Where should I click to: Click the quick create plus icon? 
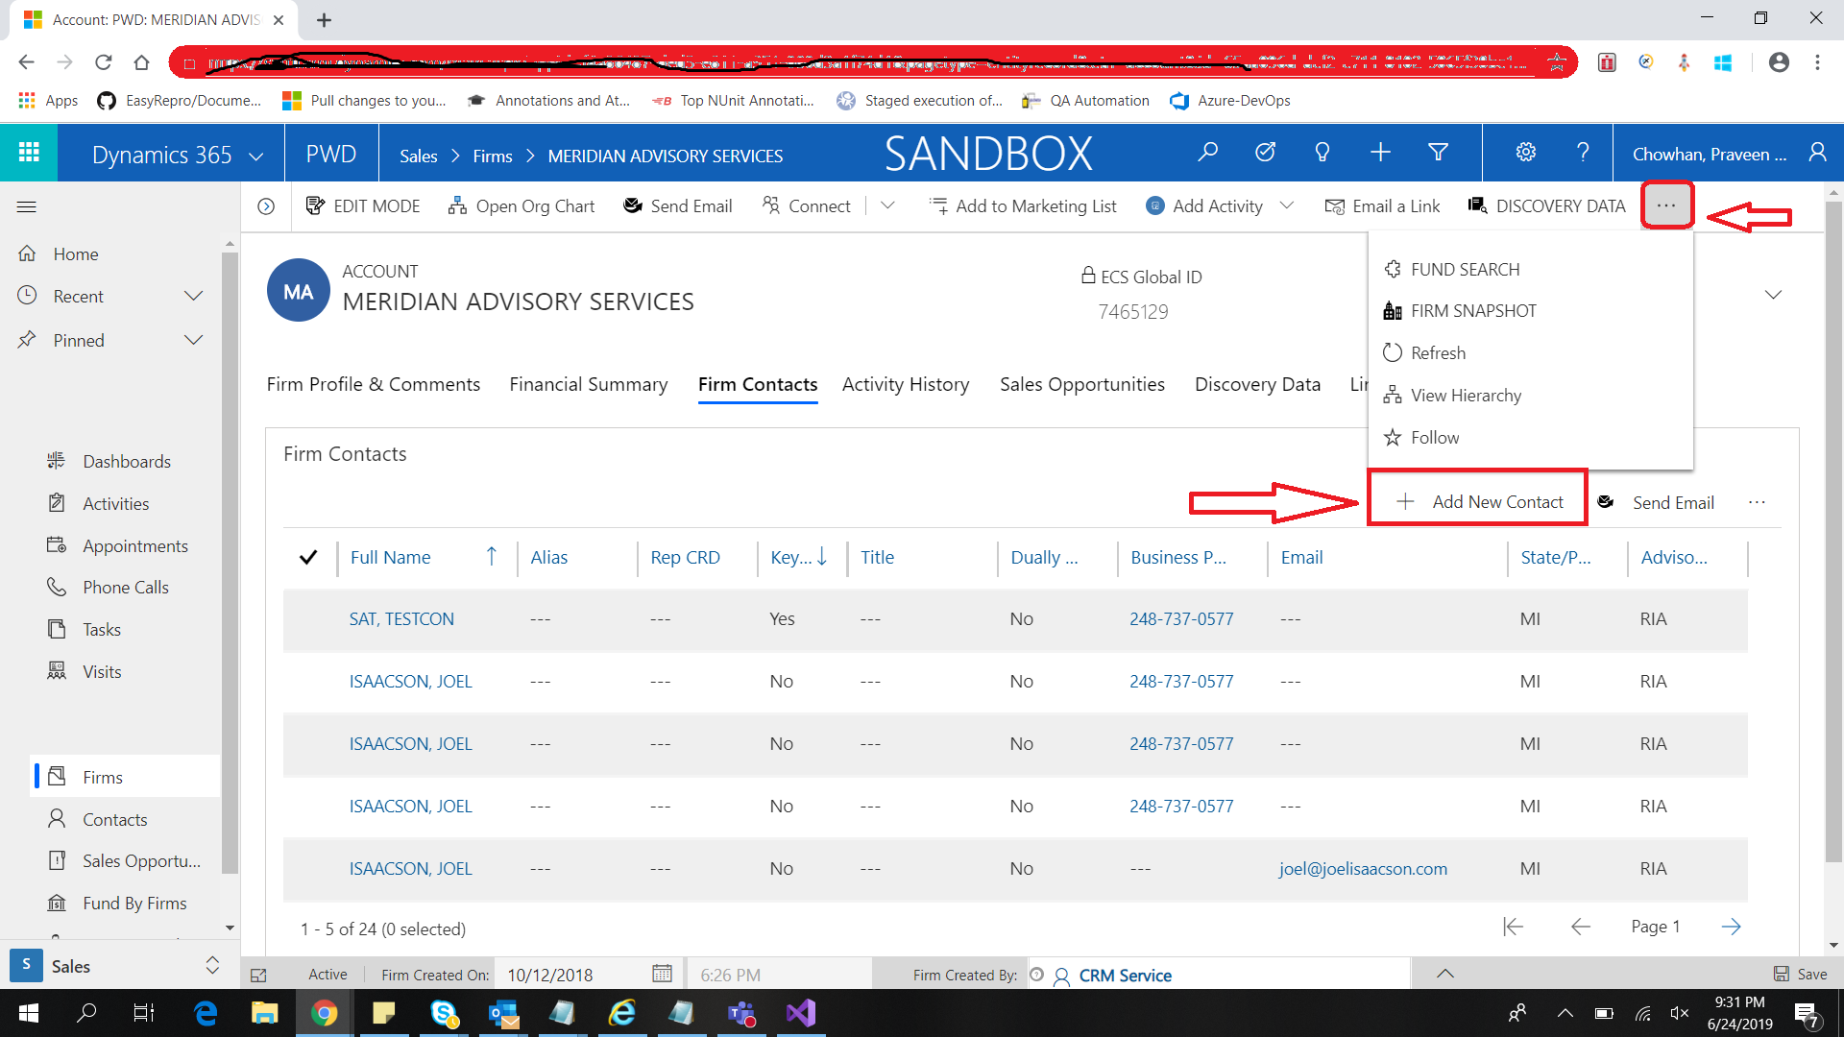click(1380, 152)
